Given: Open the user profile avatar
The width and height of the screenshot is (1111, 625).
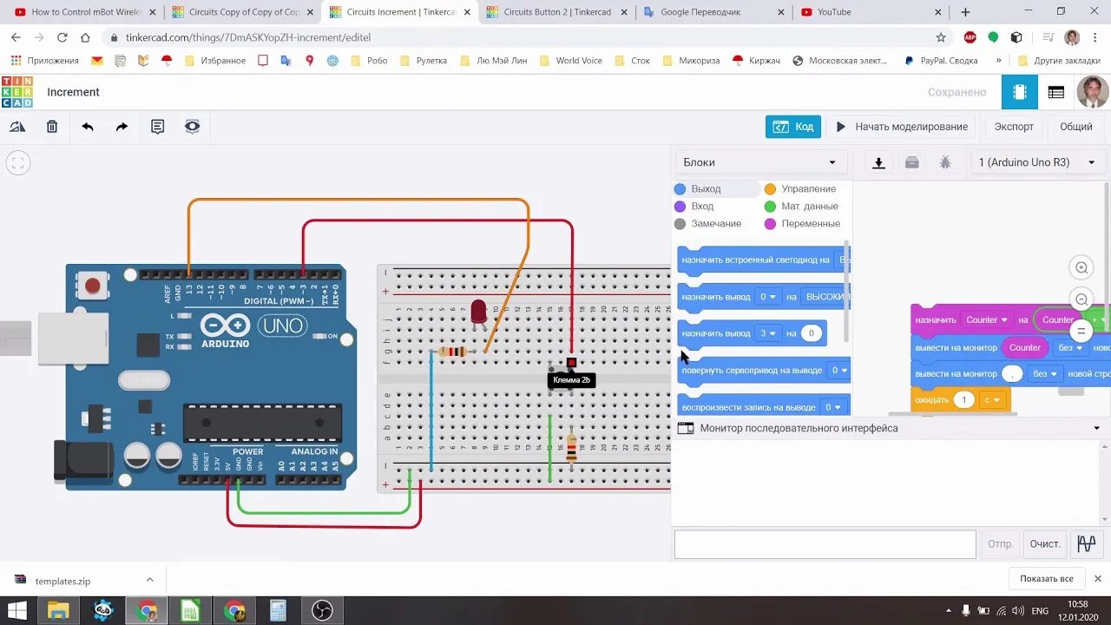Looking at the screenshot, I should [1092, 92].
